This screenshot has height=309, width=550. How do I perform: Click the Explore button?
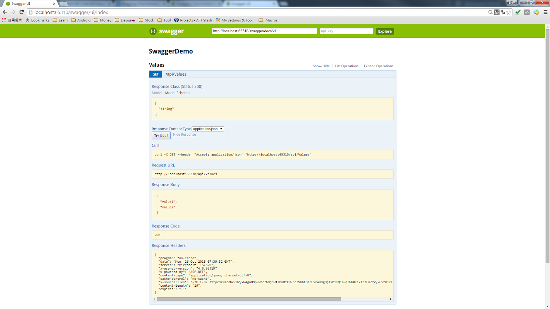[385, 31]
